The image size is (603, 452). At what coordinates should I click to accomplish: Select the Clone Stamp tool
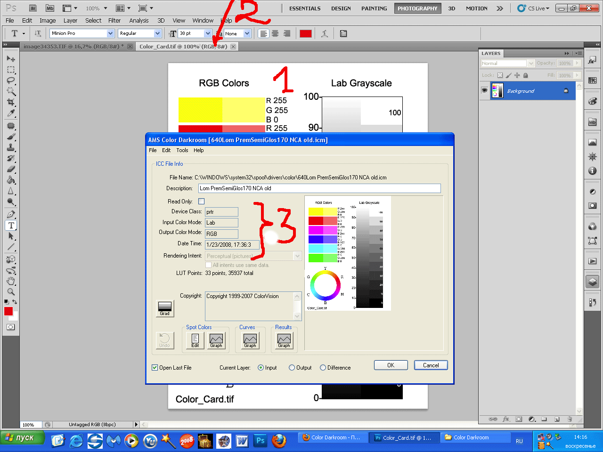[x=11, y=147]
